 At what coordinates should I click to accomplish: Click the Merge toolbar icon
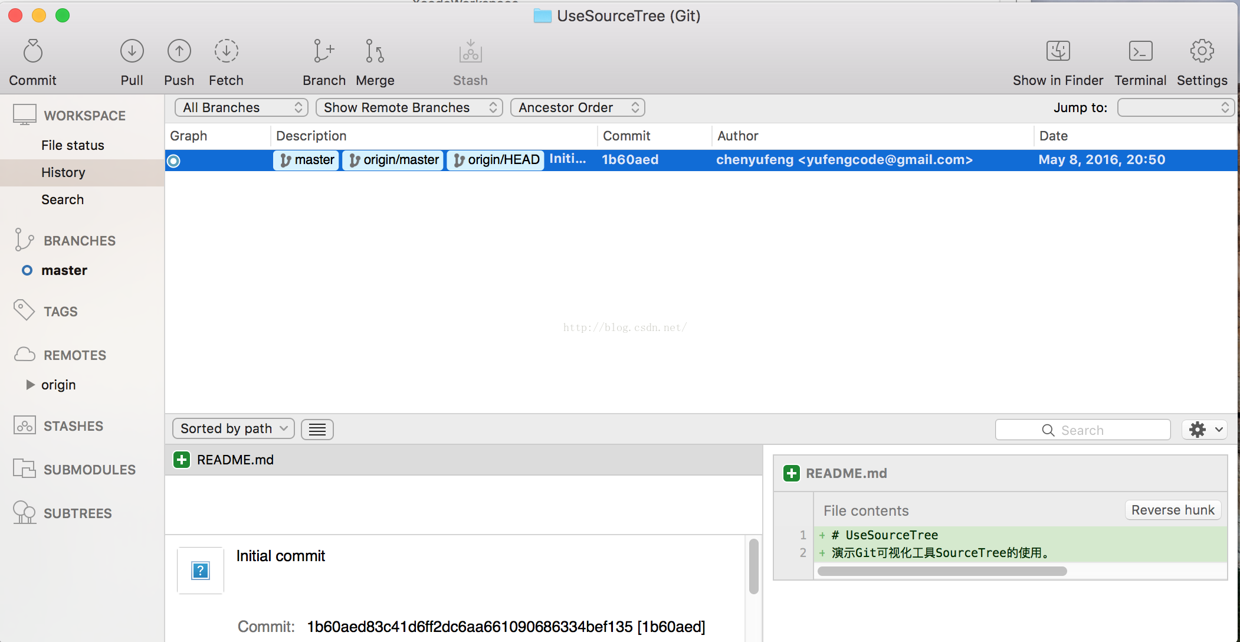375,52
